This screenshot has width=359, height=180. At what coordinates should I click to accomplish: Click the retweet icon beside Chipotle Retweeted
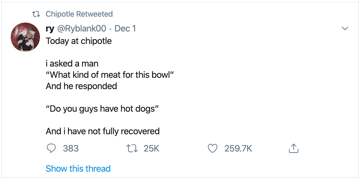tap(36, 14)
